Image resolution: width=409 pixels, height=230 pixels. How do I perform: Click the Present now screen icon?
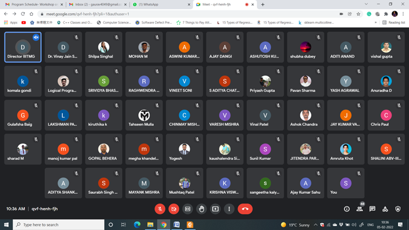215,209
